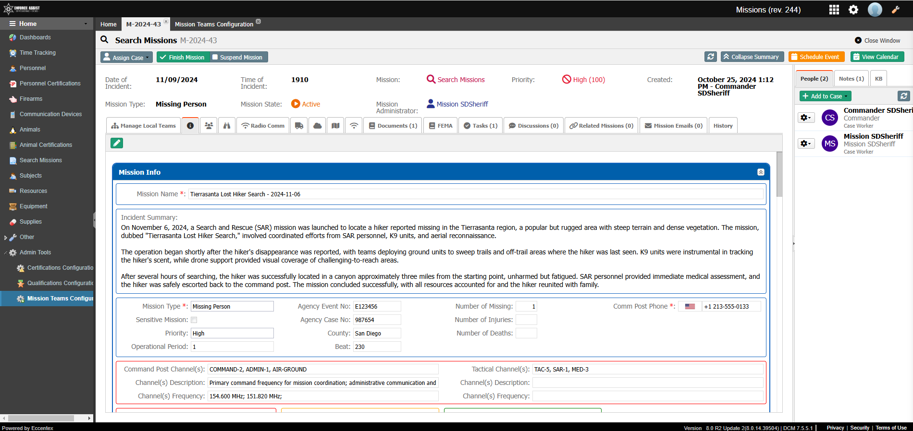The image size is (913, 431).
Task: Open the Radio Comm tab
Action: coord(263,126)
